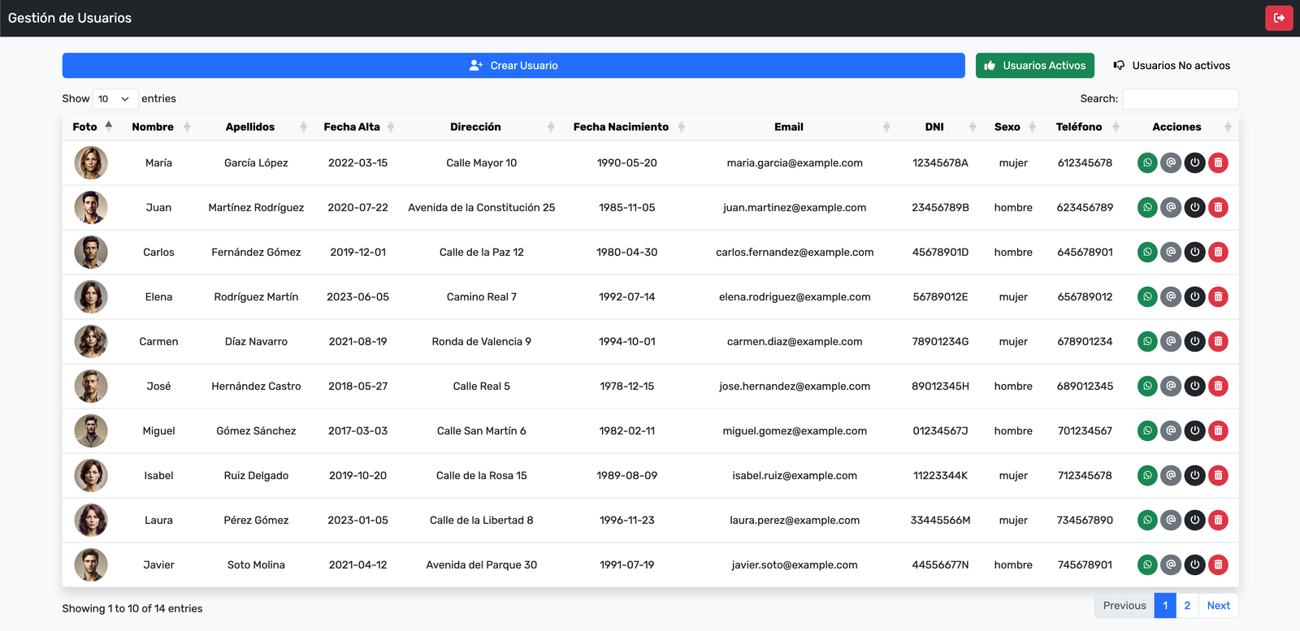
Task: Toggle José's power icon
Action: point(1194,386)
